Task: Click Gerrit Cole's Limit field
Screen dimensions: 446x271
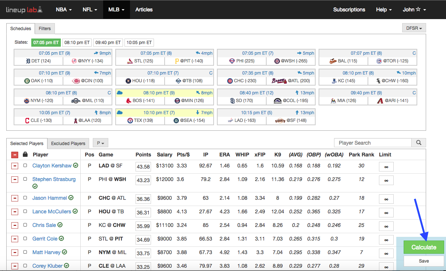Action: (386, 240)
